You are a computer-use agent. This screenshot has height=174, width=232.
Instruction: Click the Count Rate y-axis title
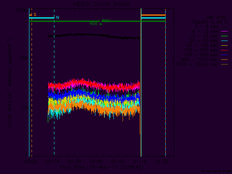[x=9, y=83]
